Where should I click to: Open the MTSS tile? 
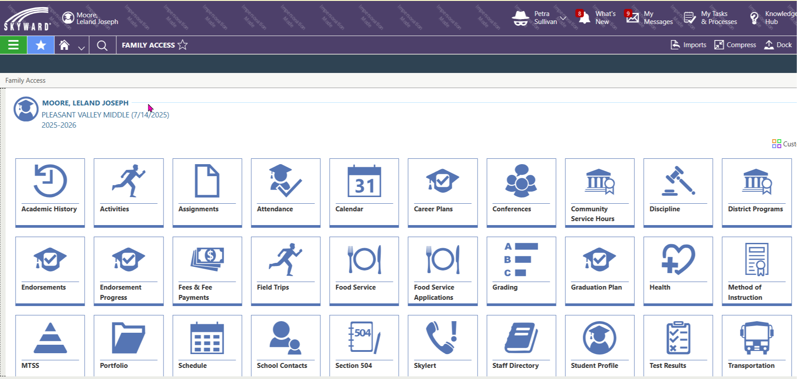coord(50,346)
